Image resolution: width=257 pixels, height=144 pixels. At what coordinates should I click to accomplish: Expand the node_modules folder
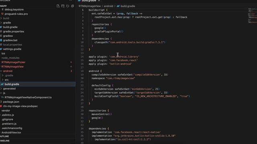coord(10,58)
